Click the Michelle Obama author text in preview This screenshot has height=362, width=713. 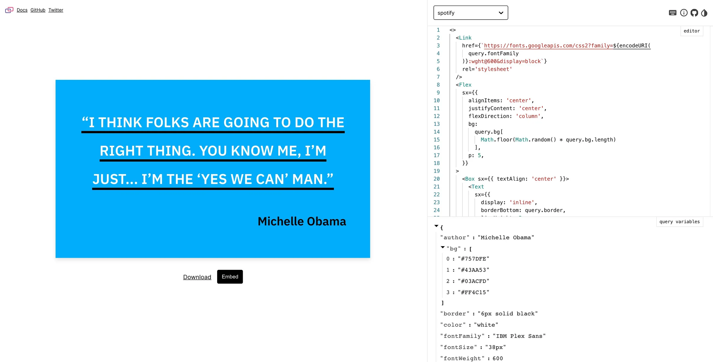click(x=302, y=221)
